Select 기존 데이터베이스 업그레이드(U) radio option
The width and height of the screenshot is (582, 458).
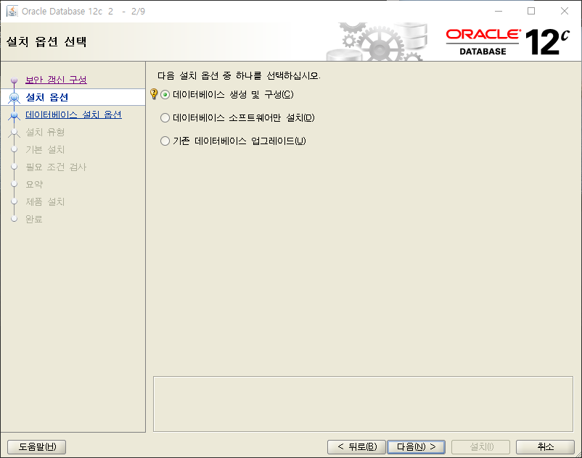pos(233,141)
